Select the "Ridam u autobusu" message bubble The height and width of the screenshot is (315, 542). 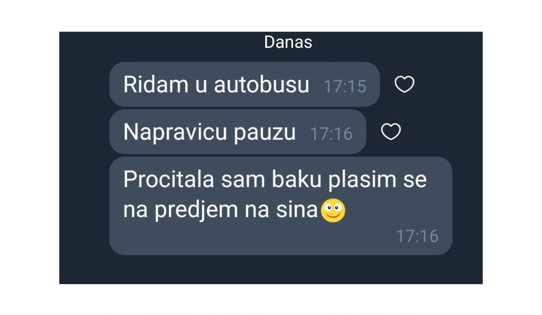[x=244, y=85]
